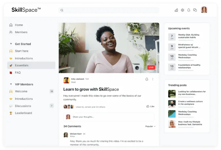Click the Samantha lifestyle business thumbnail
Viewport: 221px width, 150px height.
[x=172, y=124]
